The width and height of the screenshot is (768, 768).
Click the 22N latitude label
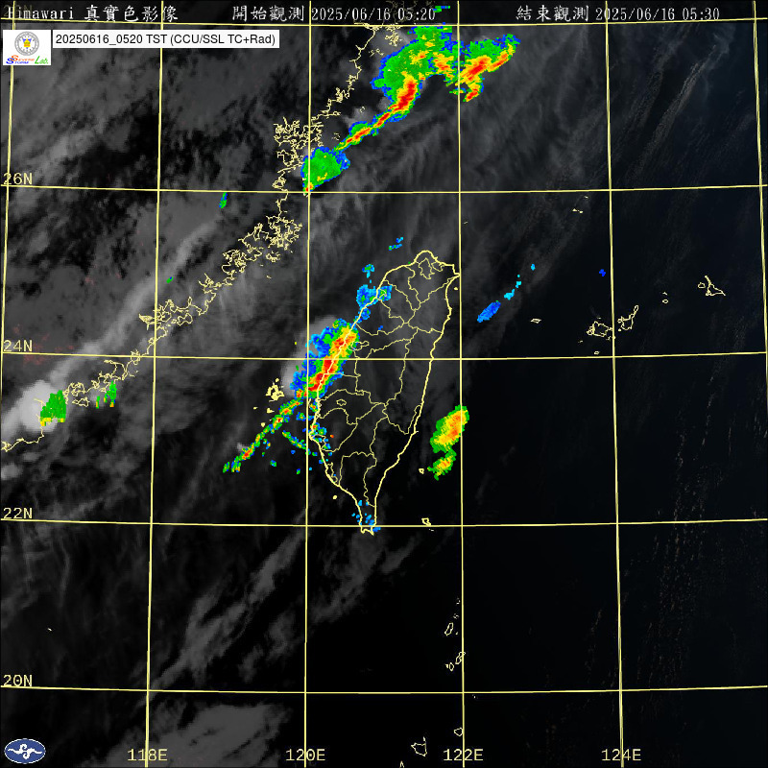(17, 514)
